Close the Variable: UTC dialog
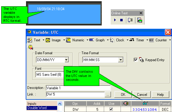 pos(168,32)
